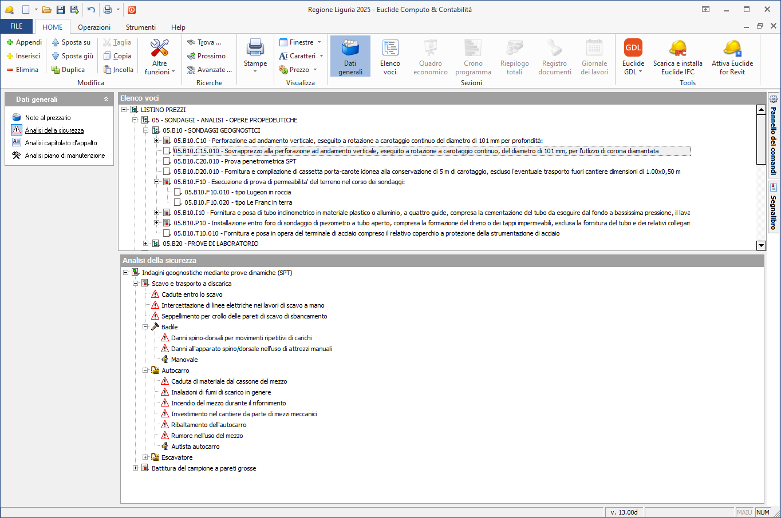Check the box for tipo Lugeon in roccia

(178, 192)
